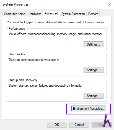Click the purple h watermark logo
Screen dimensions: 114x130
[x=107, y=120]
